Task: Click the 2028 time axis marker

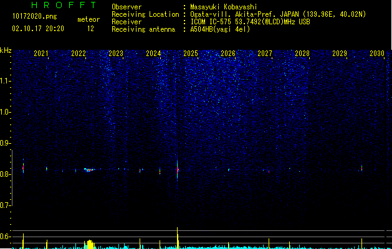Action: click(302, 53)
